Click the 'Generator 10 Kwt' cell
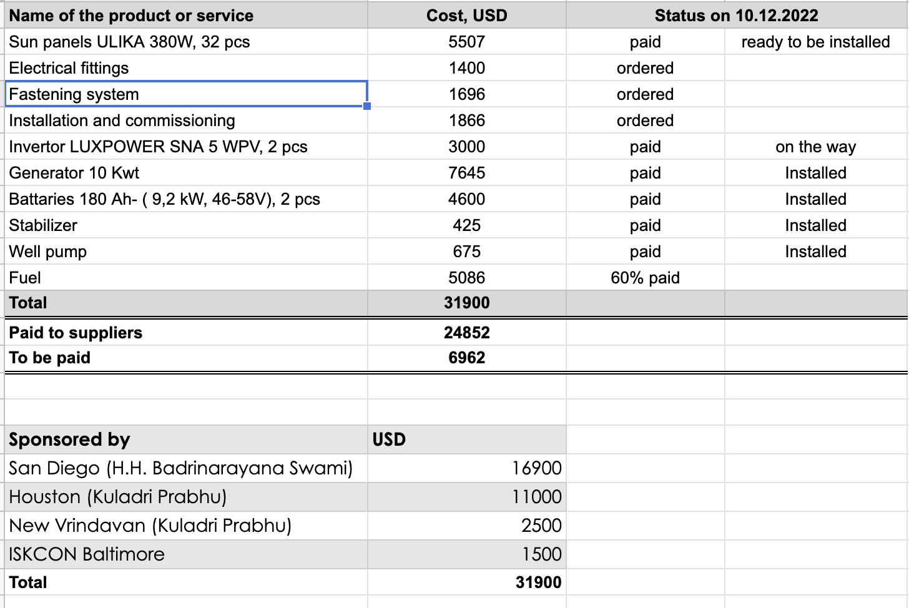Screen dimensions: 909x608 (x=186, y=173)
